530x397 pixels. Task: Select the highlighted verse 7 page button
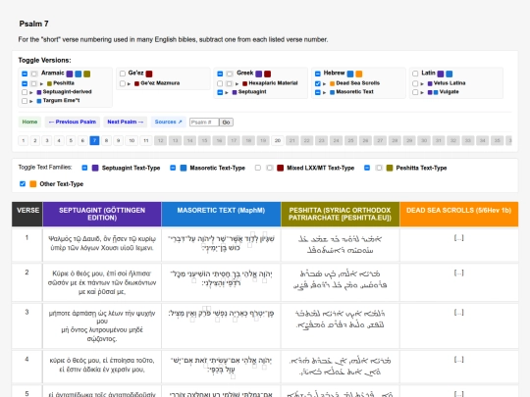pos(94,140)
